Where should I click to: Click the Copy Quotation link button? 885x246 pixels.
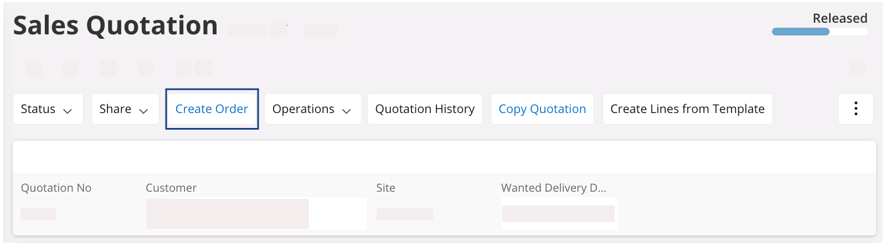pos(542,109)
